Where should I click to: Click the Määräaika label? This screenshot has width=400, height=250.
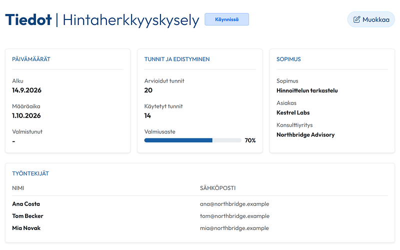pyautogui.click(x=26, y=106)
